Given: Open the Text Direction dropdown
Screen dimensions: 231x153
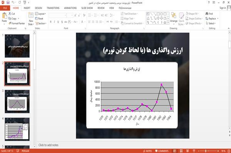Looking at the screenshot, I should point(129,14).
